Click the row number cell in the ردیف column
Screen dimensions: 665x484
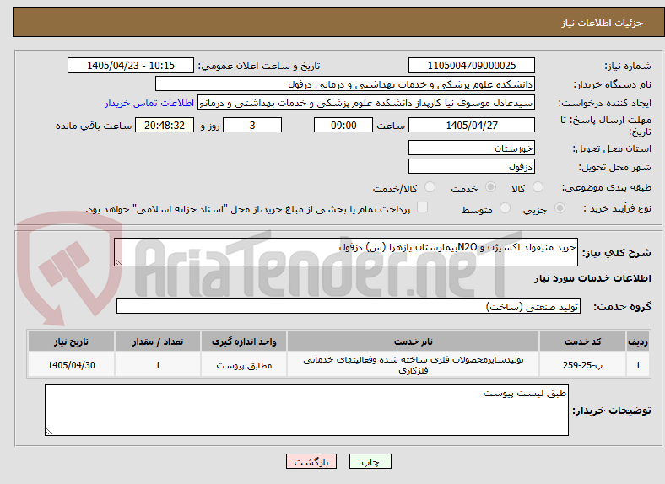(x=638, y=364)
